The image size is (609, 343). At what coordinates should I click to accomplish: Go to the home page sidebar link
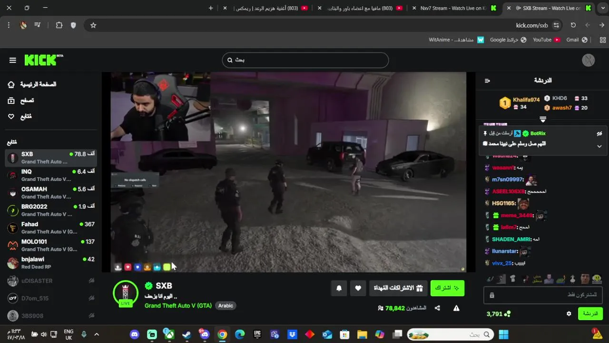(x=32, y=84)
